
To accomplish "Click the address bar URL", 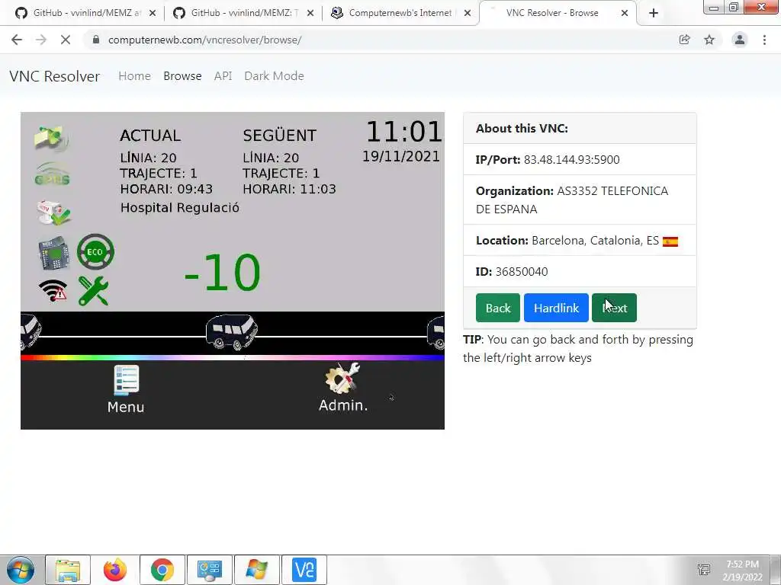I will (x=204, y=40).
